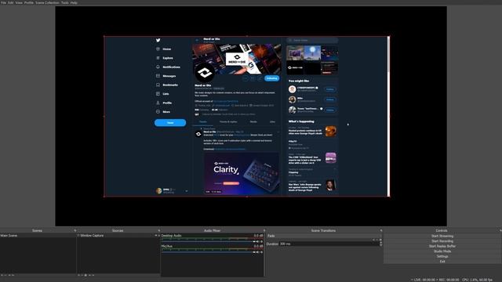Click Home icon in Twitter preview
Viewport: 502px width, 282px height.
(x=158, y=49)
